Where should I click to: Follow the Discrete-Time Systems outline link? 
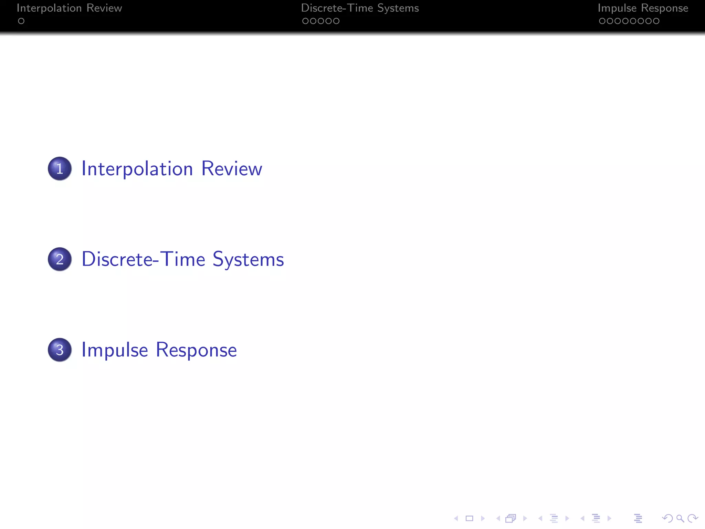tap(182, 259)
